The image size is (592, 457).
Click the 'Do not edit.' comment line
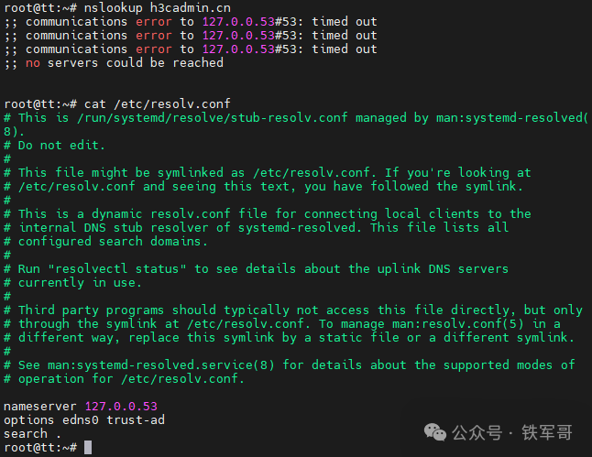(x=54, y=146)
